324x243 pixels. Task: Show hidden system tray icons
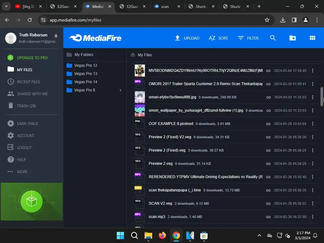pyautogui.click(x=259, y=235)
